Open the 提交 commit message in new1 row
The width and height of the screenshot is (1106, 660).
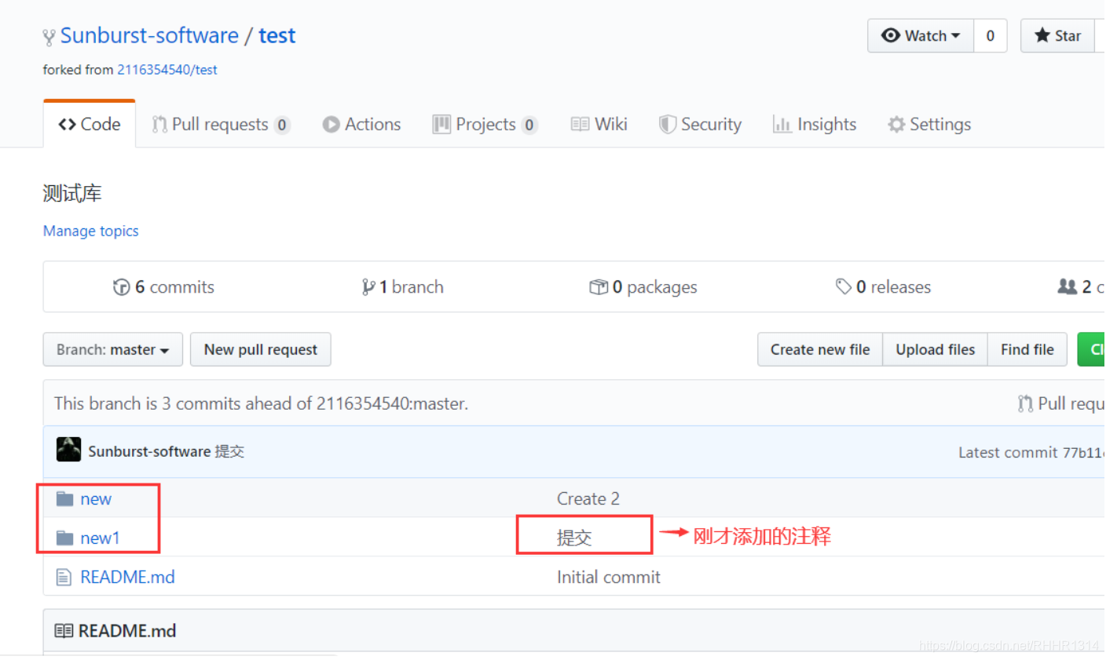(x=574, y=538)
